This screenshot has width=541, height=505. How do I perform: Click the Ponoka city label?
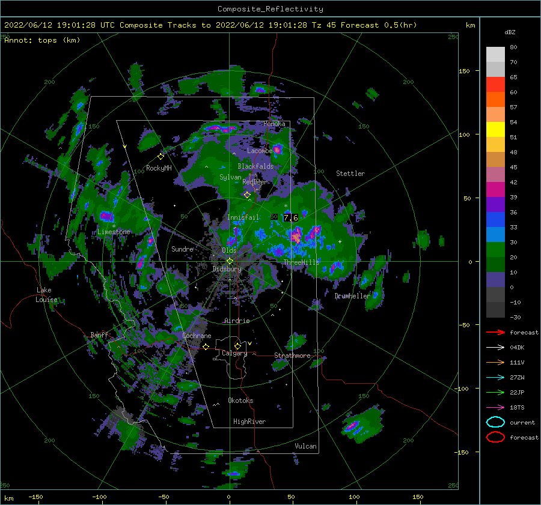(274, 124)
